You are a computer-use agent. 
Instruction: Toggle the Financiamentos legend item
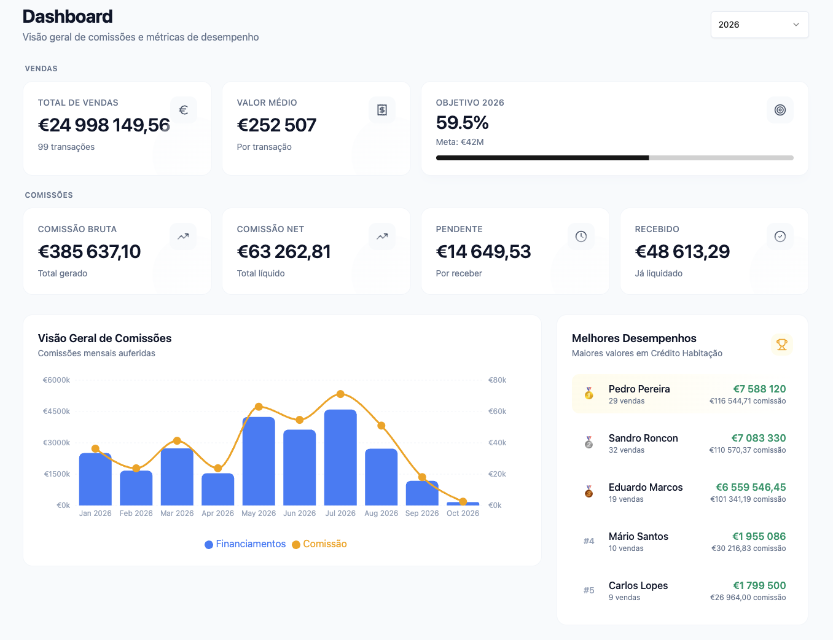pos(245,544)
